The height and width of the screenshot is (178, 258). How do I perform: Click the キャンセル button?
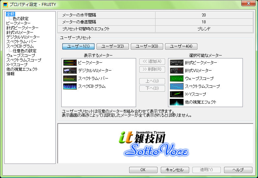coord(175,170)
